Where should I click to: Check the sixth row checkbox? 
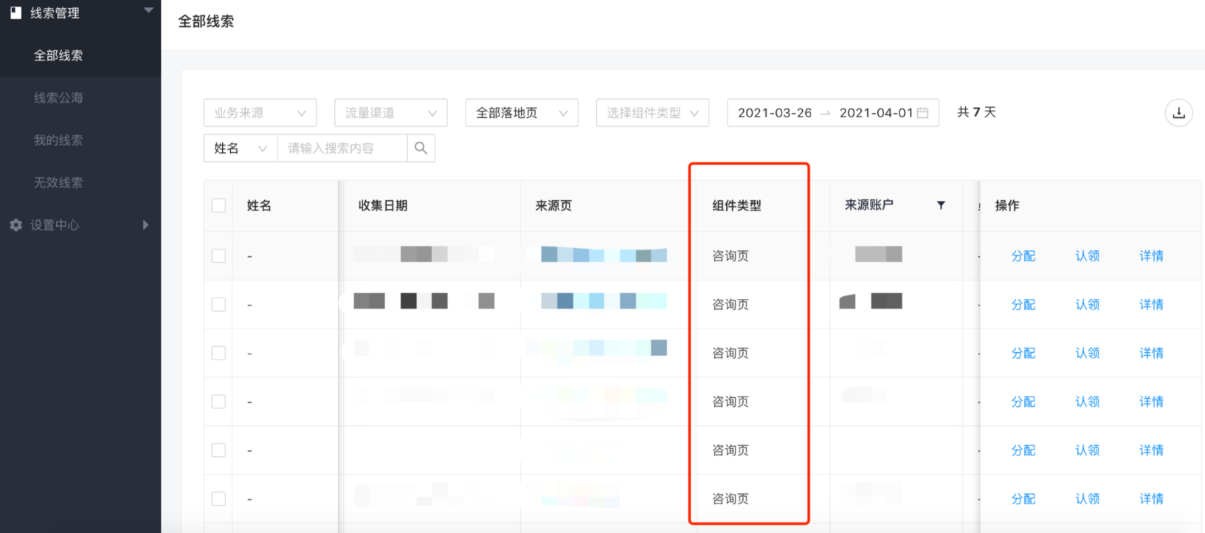pos(218,499)
